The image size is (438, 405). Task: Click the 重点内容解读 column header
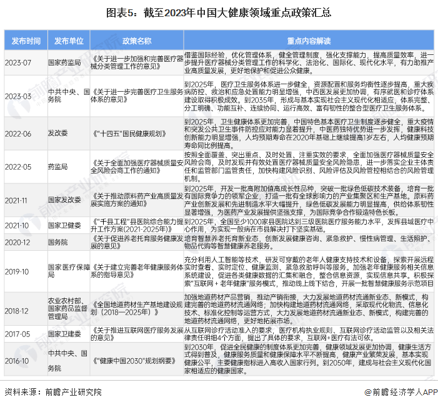pyautogui.click(x=309, y=41)
